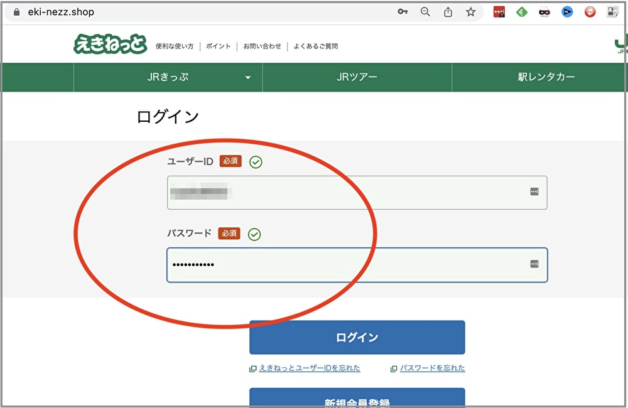
Task: Click the えきねっと logo
Action: (110, 45)
